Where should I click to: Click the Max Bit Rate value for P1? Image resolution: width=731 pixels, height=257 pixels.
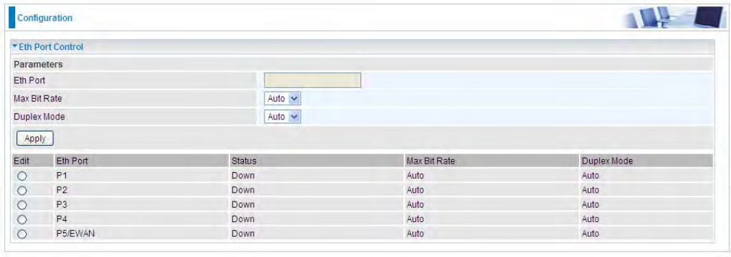(415, 176)
